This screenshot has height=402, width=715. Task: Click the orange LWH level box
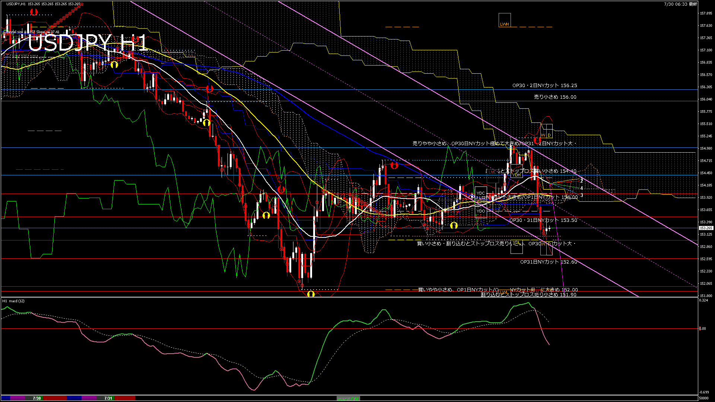point(505,20)
